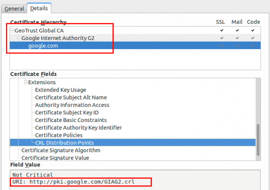
Task: Click the Certificate Fields scrollbar thumb
Action: pos(258,140)
